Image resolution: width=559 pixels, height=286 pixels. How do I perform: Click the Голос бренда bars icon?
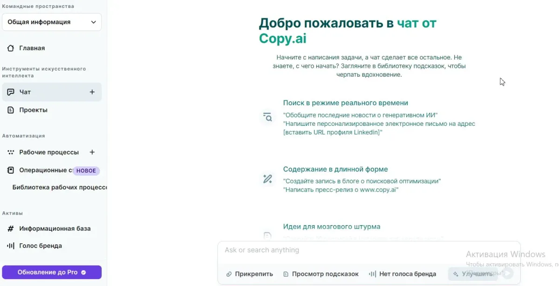point(11,246)
